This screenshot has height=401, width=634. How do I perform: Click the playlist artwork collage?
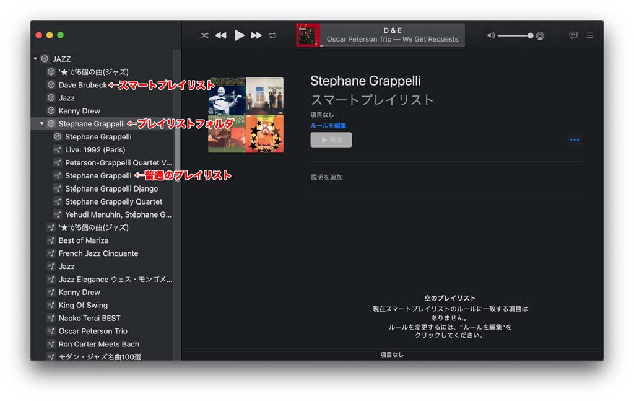(246, 115)
